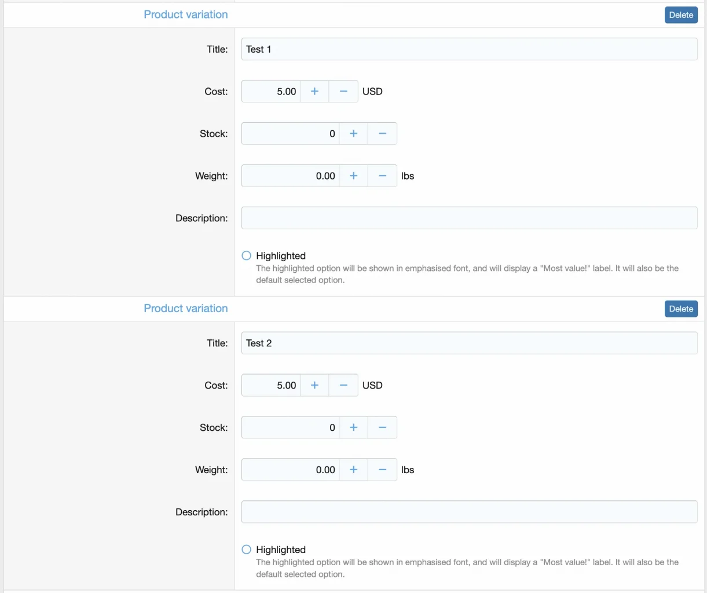The width and height of the screenshot is (707, 593).
Task: Delete the Test 2 product variation
Action: pos(681,309)
